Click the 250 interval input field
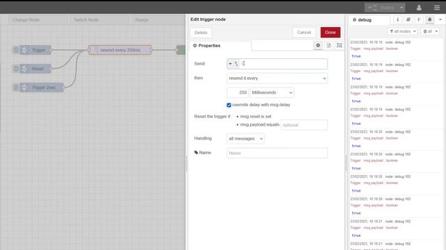 pos(238,92)
